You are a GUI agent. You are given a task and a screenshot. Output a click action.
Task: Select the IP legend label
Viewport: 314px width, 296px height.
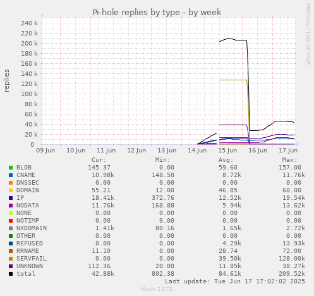pyautogui.click(x=20, y=198)
